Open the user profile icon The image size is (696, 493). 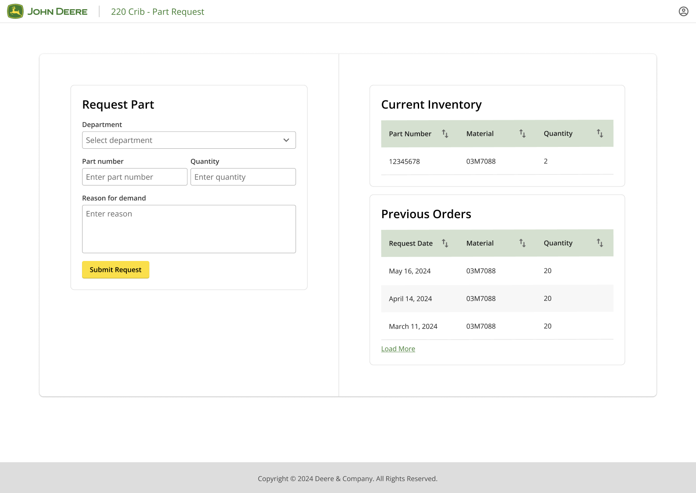[x=683, y=11]
